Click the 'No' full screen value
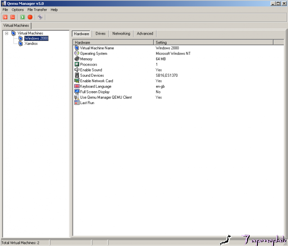The height and width of the screenshot is (246, 288). pos(158,92)
